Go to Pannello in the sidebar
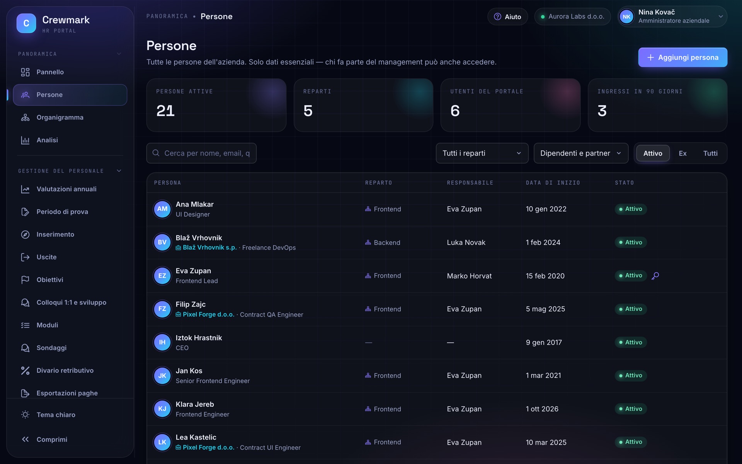Screen dimensions: 742x464 70,72
